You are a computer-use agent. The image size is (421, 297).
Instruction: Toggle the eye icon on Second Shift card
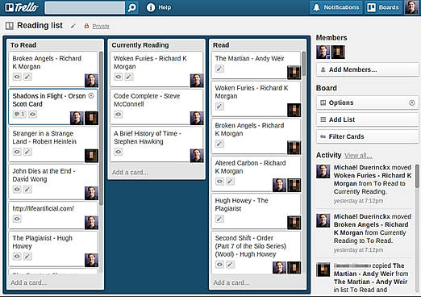pyautogui.click(x=219, y=265)
